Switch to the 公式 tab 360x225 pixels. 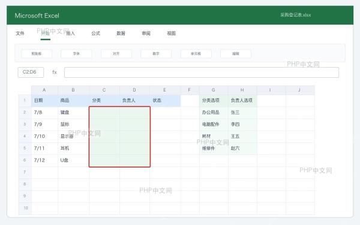tap(96, 34)
